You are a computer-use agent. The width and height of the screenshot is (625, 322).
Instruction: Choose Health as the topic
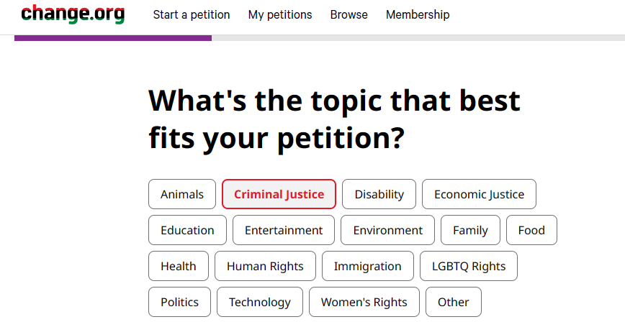click(179, 266)
